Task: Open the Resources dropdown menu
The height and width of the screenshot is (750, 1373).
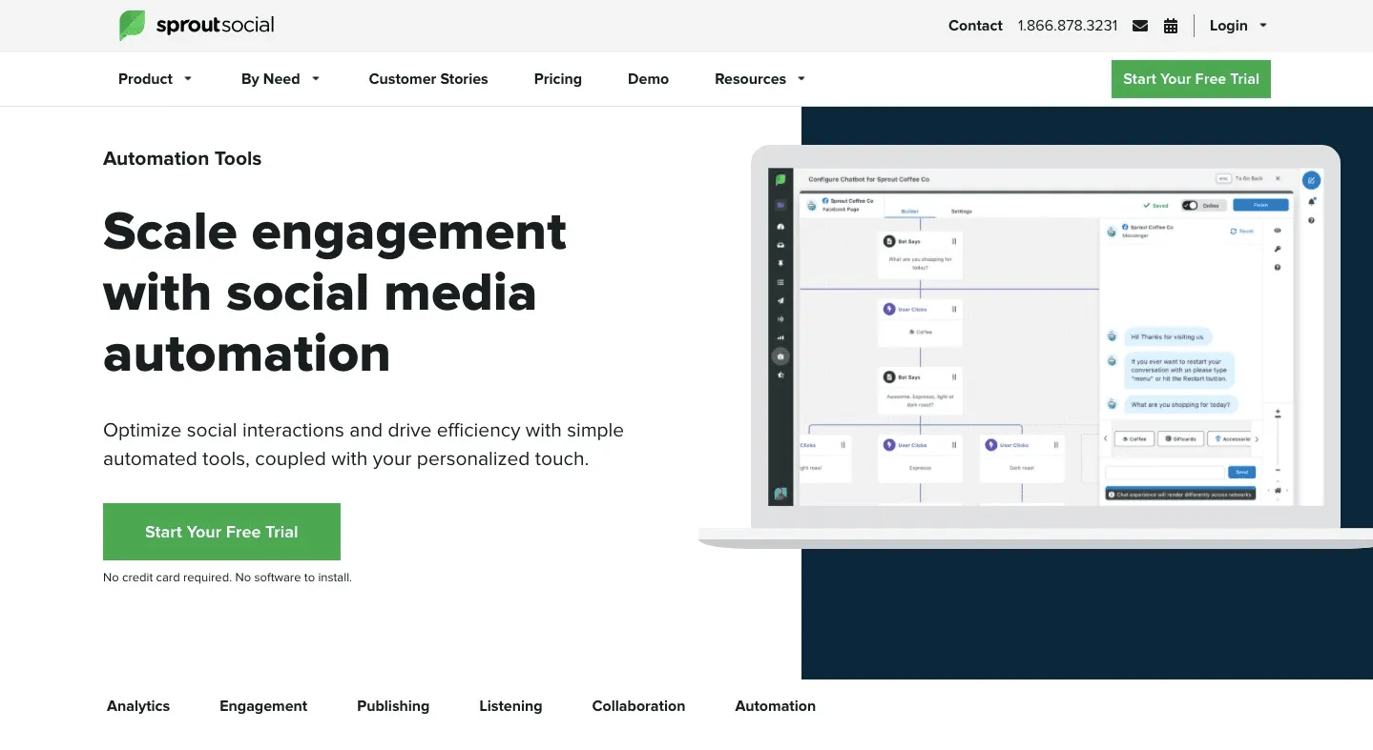Action: click(x=760, y=79)
